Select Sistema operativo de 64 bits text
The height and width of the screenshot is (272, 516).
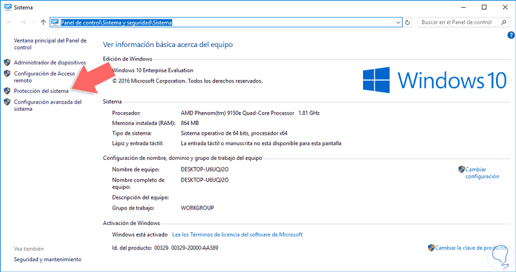click(x=234, y=133)
